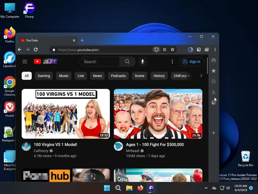This screenshot has height=194, width=258.
Task: Open File Explorer from the taskbar
Action: (129, 188)
